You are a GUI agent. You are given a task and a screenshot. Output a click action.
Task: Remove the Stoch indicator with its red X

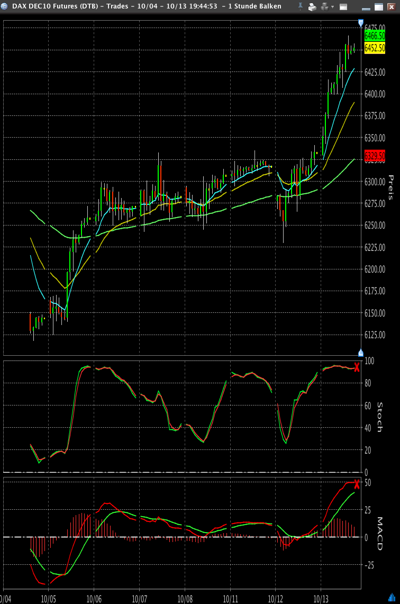pyautogui.click(x=357, y=367)
